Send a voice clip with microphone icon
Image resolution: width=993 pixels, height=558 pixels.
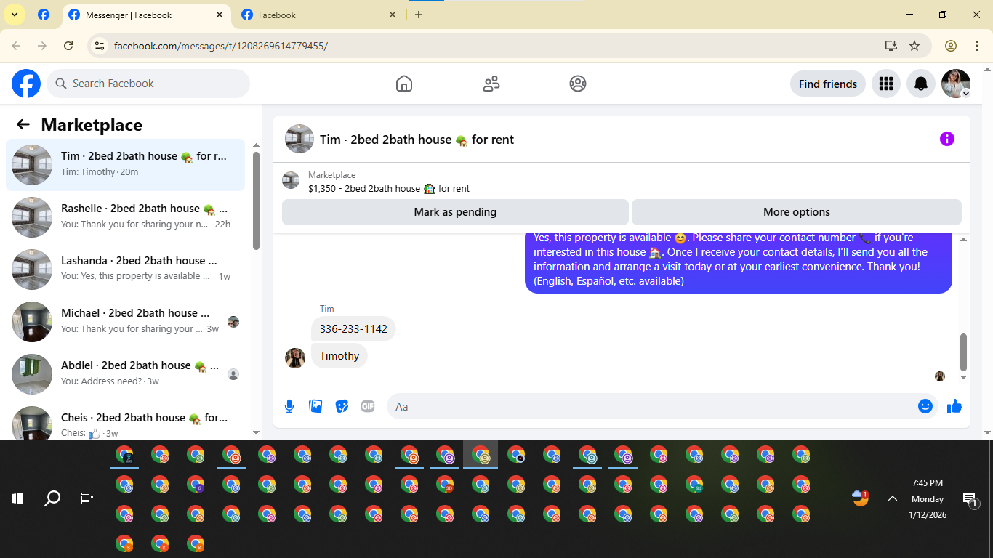(289, 406)
